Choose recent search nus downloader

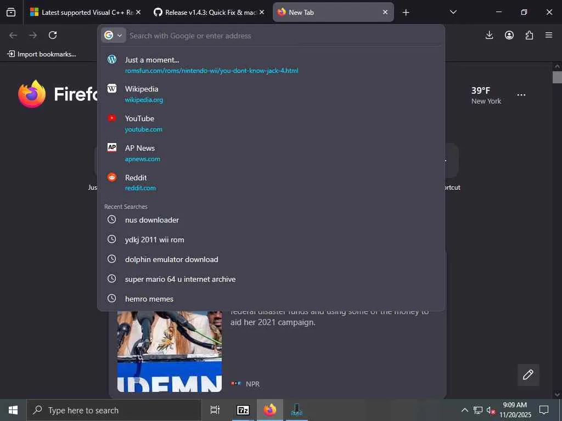click(271, 220)
